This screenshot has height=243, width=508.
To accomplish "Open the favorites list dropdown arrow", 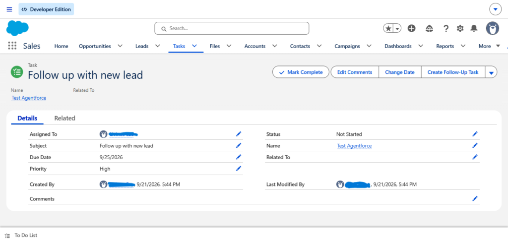I will (397, 28).
